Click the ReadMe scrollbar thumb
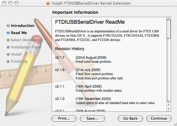This screenshot has height=126, width=177. [168, 29]
